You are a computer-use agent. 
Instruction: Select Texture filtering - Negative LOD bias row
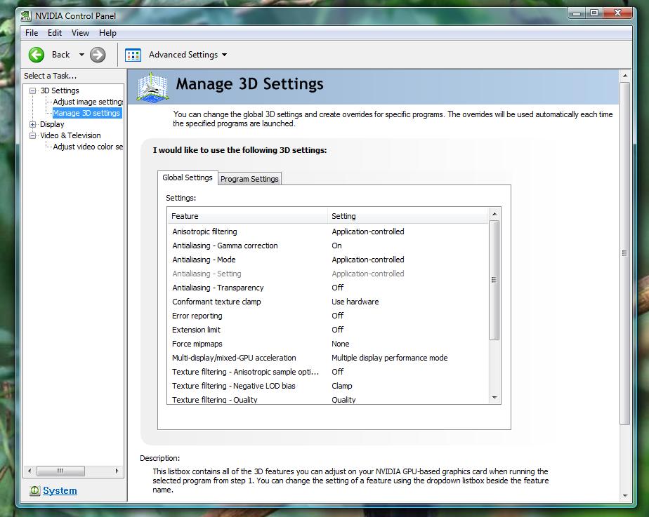328,386
